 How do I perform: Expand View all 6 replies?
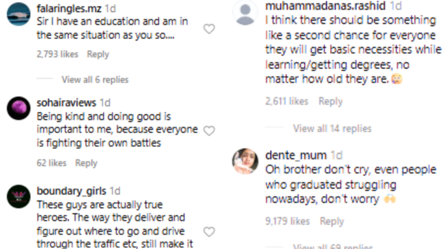(95, 80)
